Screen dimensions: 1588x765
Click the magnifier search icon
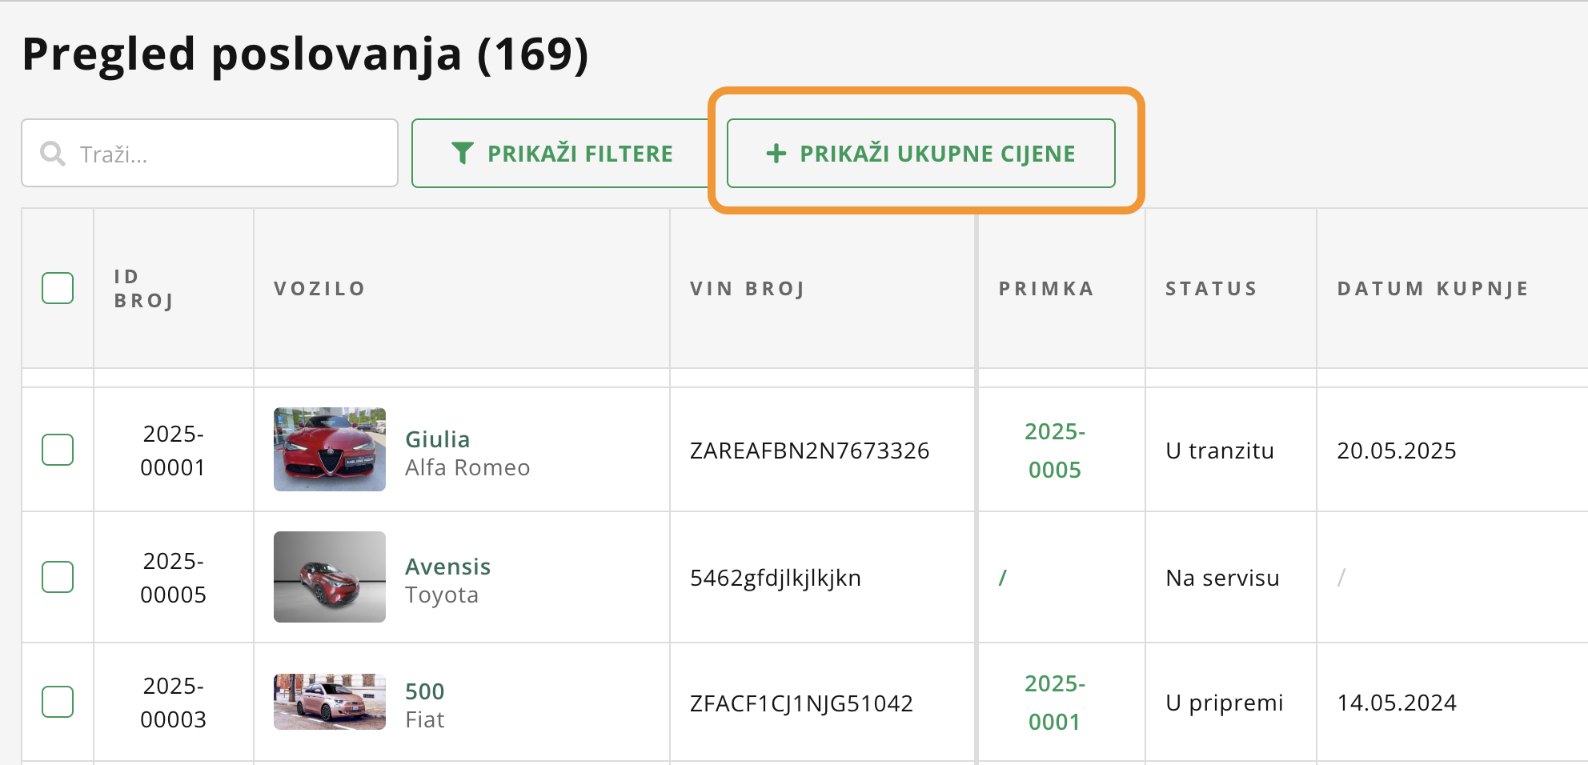pyautogui.click(x=53, y=154)
